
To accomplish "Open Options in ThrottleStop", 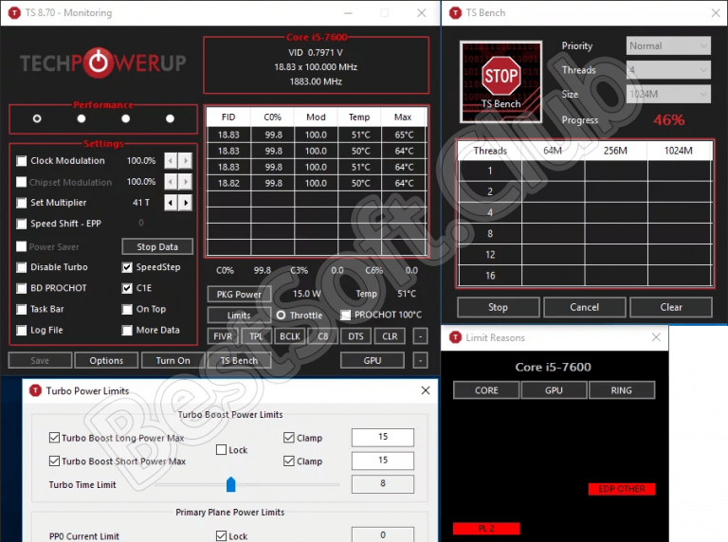I will (x=106, y=361).
